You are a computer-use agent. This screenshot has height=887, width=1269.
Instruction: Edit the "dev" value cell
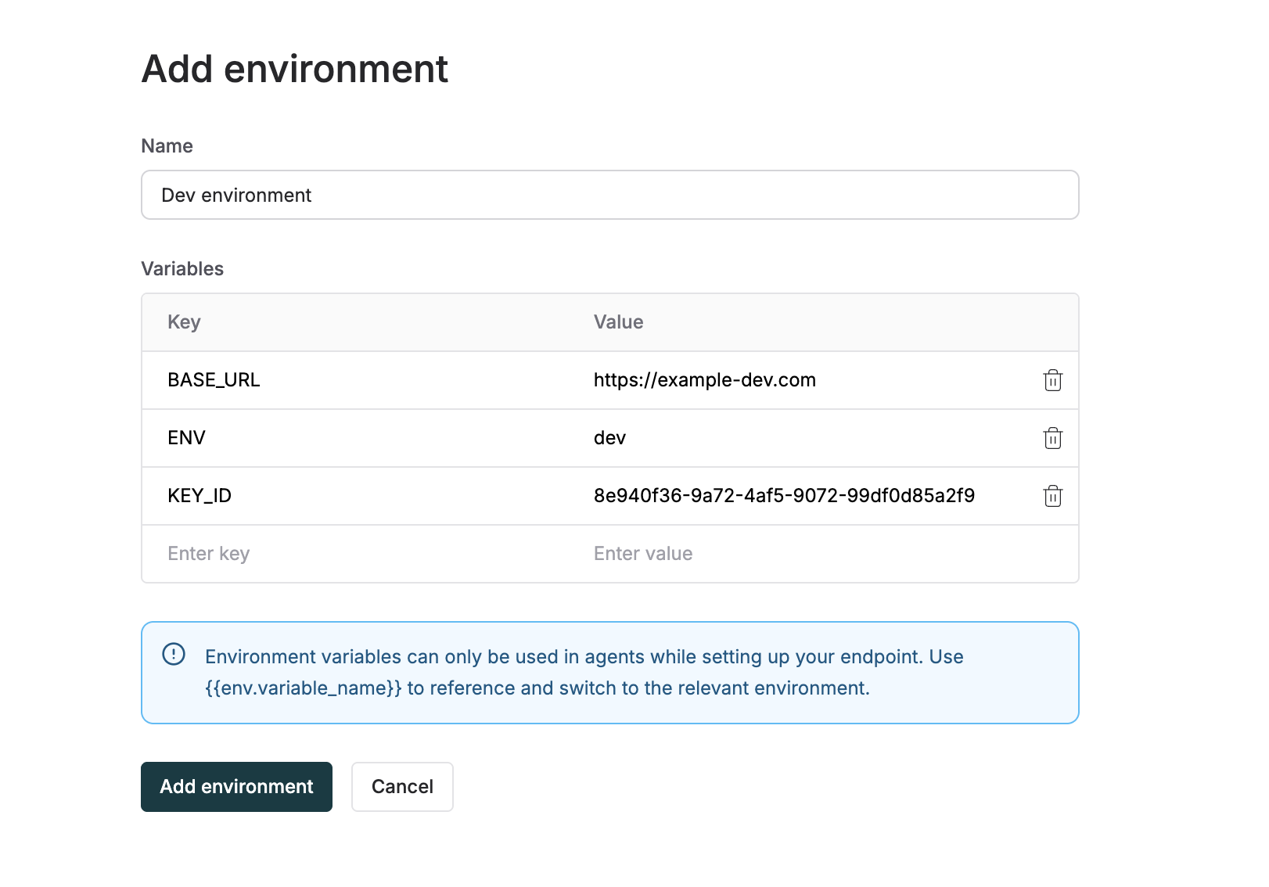(610, 438)
